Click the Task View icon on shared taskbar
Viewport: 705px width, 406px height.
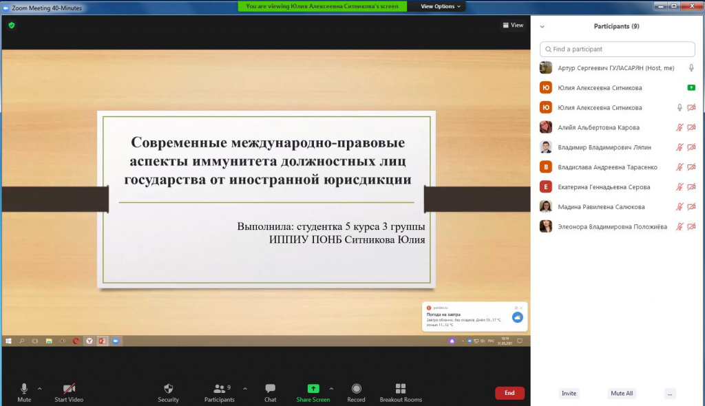click(34, 341)
